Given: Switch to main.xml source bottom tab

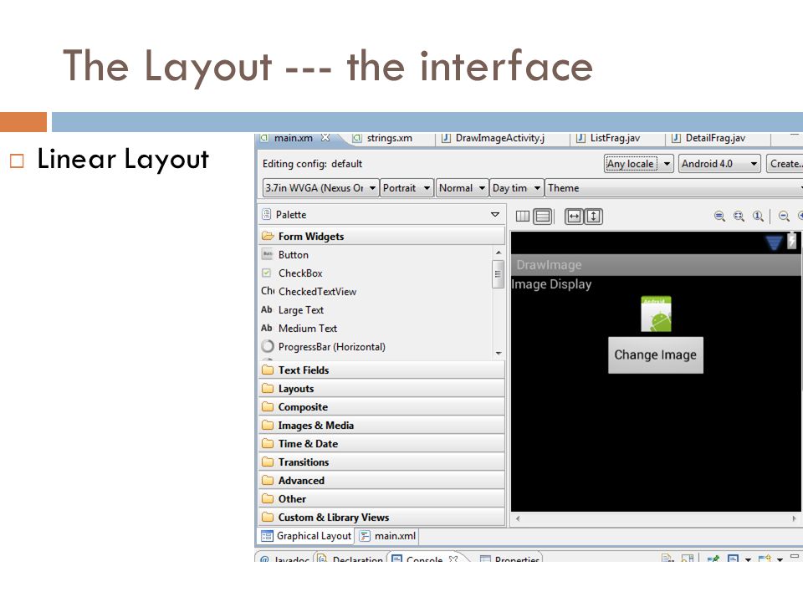Looking at the screenshot, I should (x=387, y=535).
